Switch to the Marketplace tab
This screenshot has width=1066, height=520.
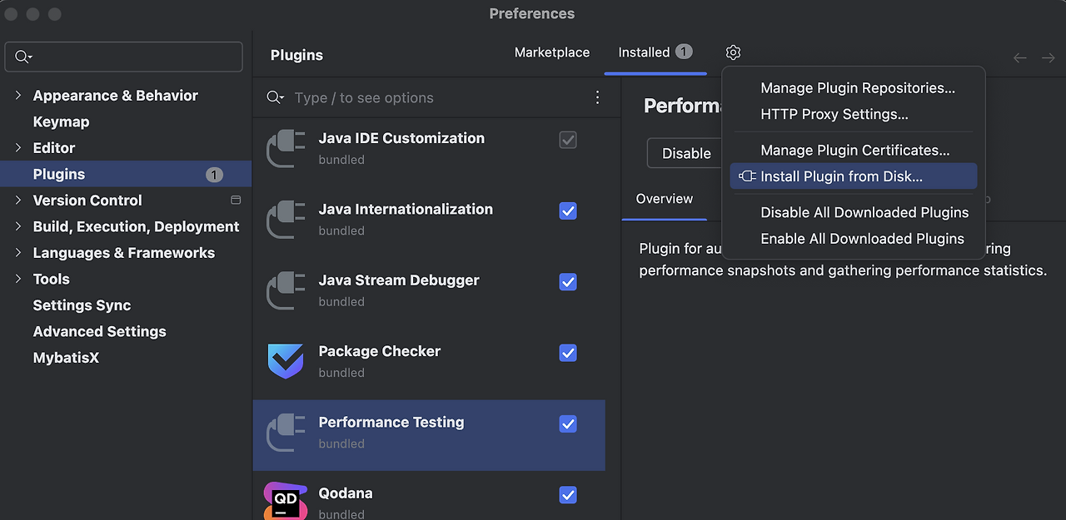[x=552, y=52]
